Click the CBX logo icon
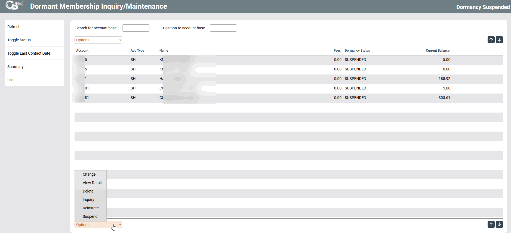The width and height of the screenshot is (511, 233). click(x=14, y=6)
